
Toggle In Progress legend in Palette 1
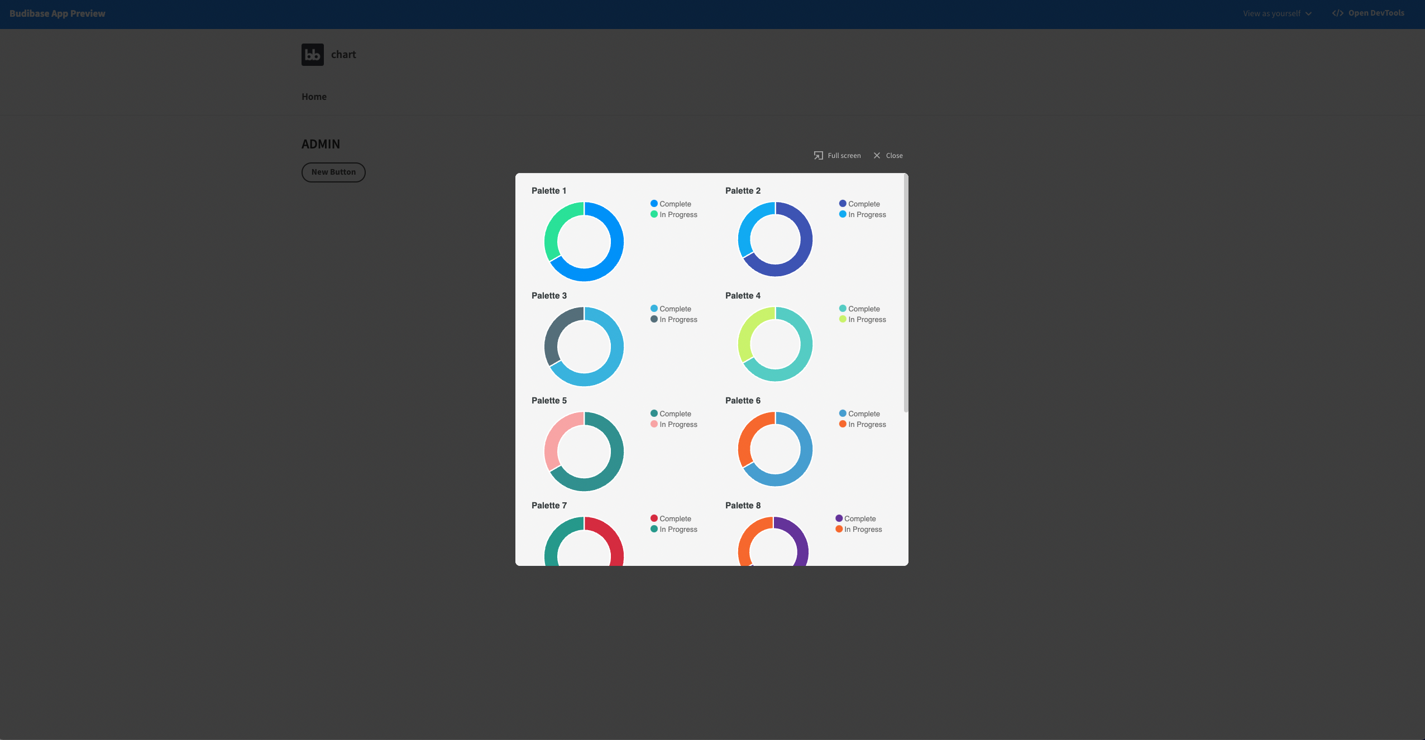click(674, 214)
